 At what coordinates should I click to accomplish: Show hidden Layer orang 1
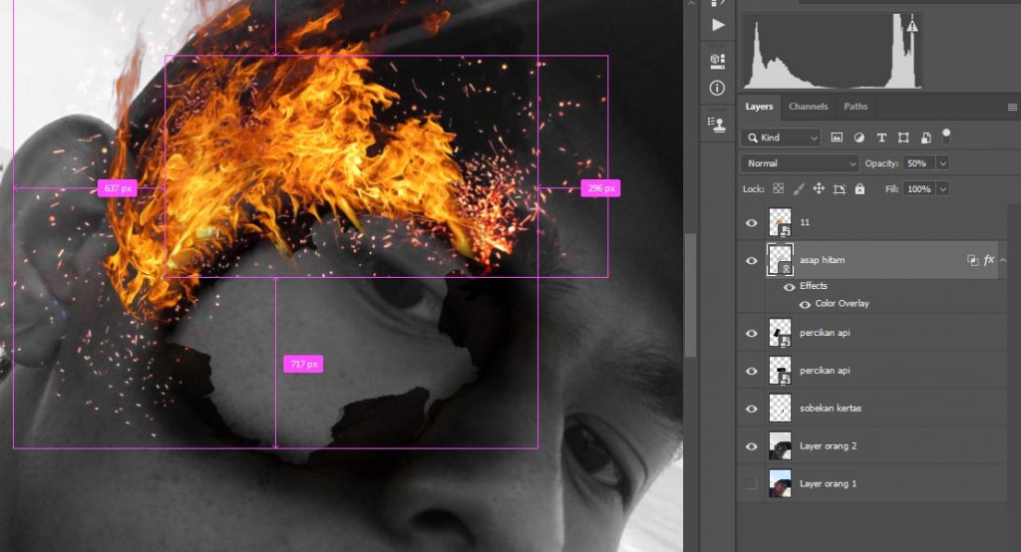click(752, 483)
